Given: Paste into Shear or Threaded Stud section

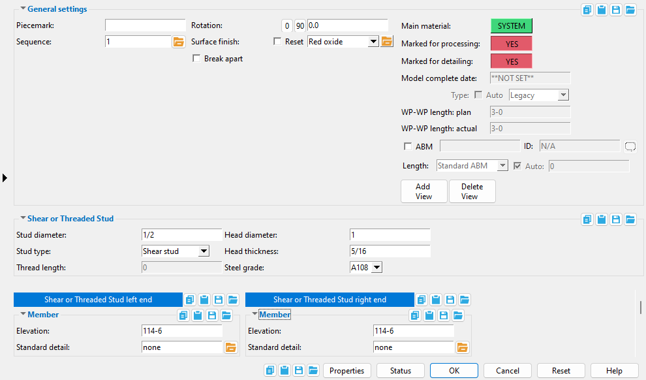Looking at the screenshot, I should [x=602, y=219].
